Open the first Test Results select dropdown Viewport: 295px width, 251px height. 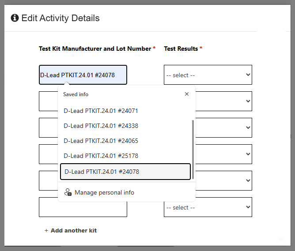pyautogui.click(x=208, y=75)
